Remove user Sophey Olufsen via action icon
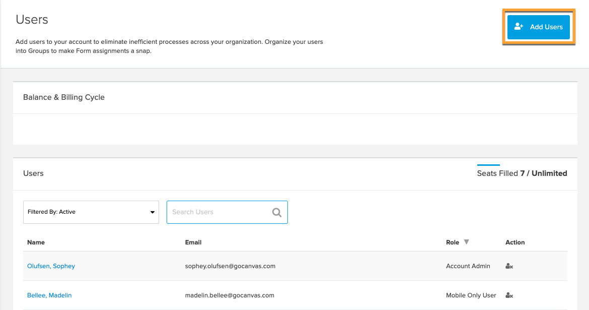The height and width of the screenshot is (310, 589). (x=509, y=266)
